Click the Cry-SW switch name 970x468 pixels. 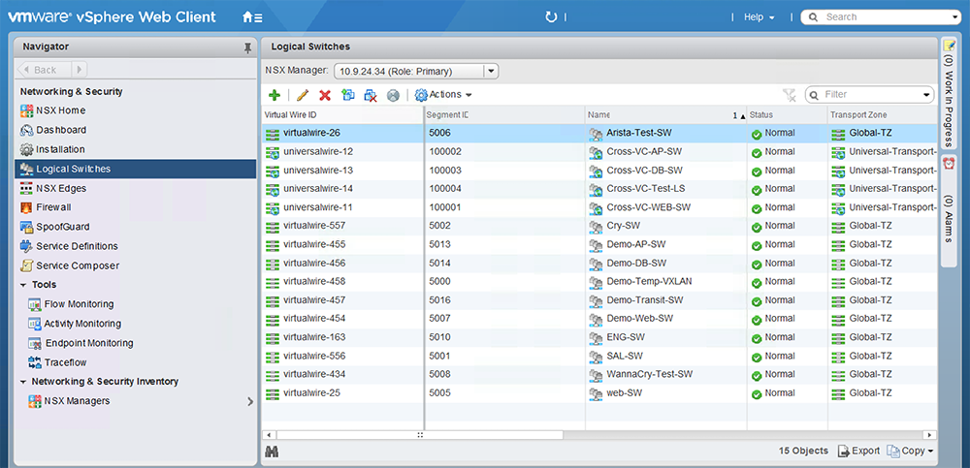(623, 226)
